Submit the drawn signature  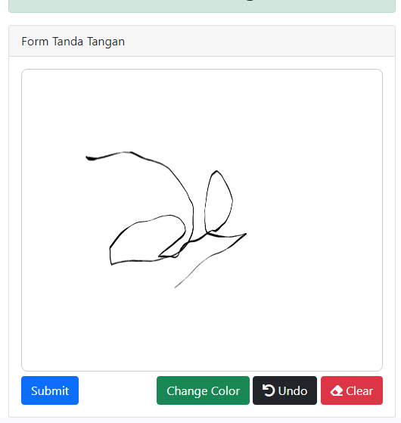tap(50, 390)
